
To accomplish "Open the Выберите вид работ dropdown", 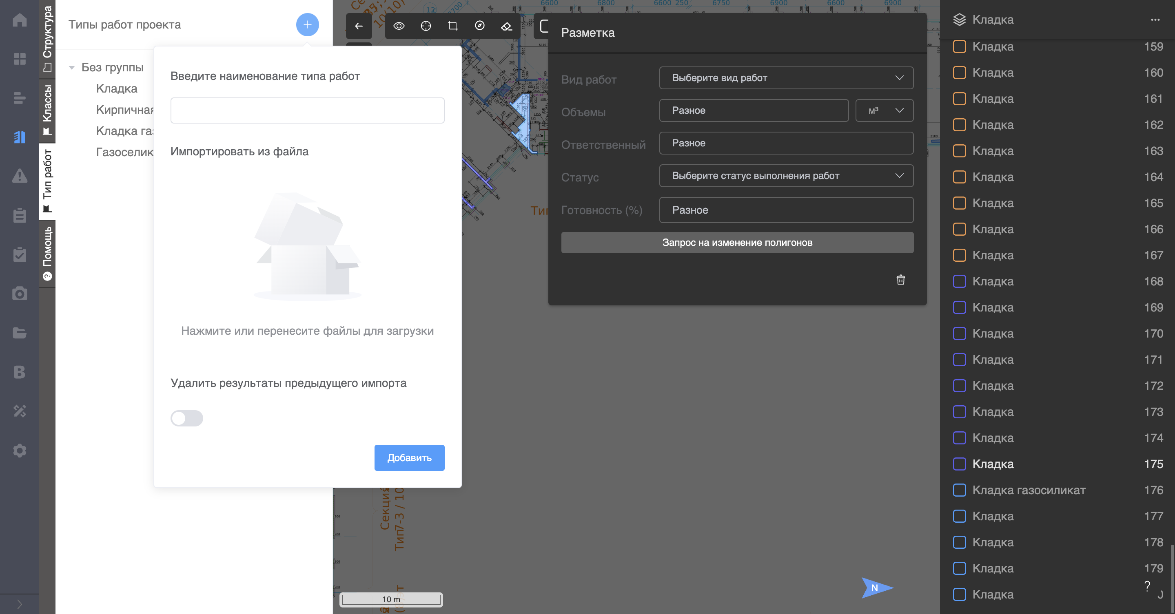I will (786, 78).
